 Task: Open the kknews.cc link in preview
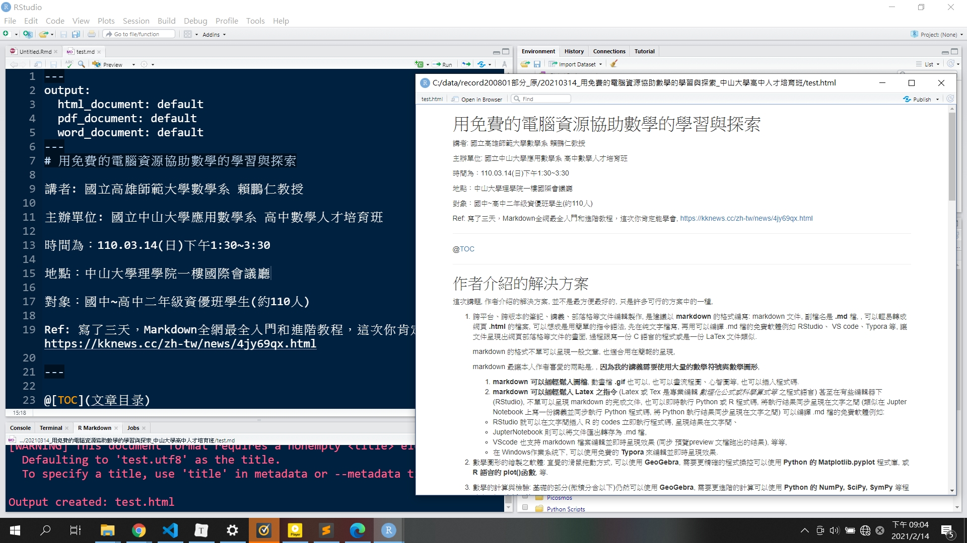click(x=746, y=218)
